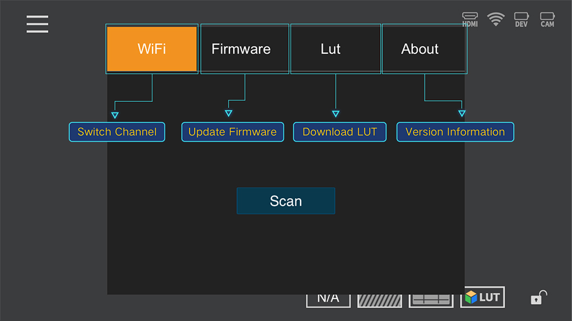The width and height of the screenshot is (572, 321).
Task: Select the WiFi tab
Action: click(x=152, y=49)
